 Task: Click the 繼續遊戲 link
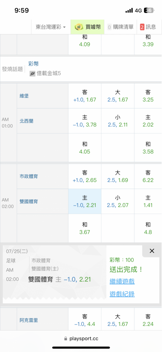coord(122,281)
